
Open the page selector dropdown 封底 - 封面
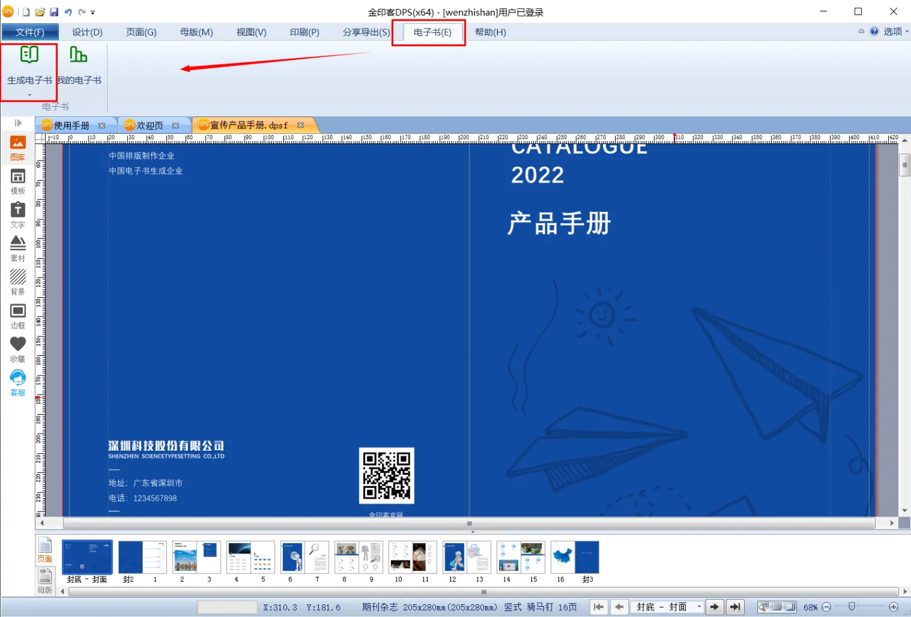coord(699,607)
